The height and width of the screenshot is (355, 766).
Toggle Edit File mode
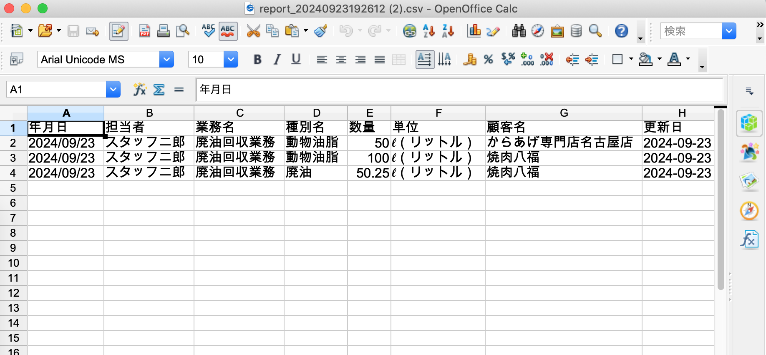coord(118,31)
